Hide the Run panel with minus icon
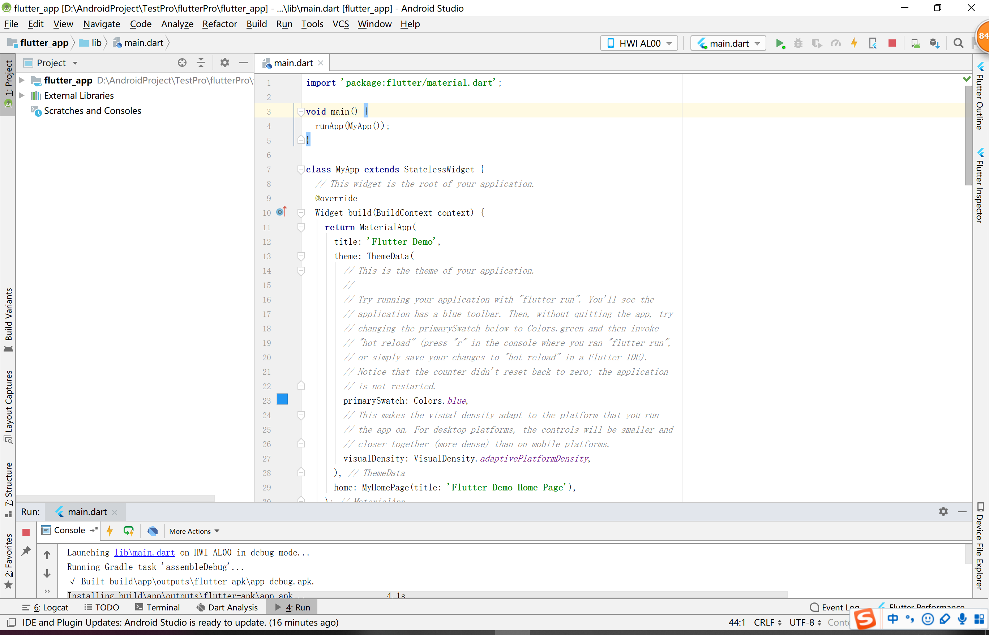The height and width of the screenshot is (635, 989). (962, 512)
